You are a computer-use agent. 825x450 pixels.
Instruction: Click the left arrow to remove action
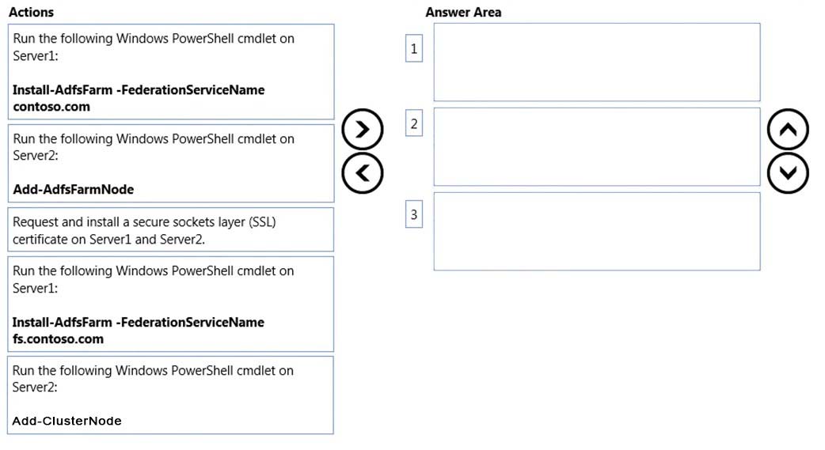coord(362,173)
